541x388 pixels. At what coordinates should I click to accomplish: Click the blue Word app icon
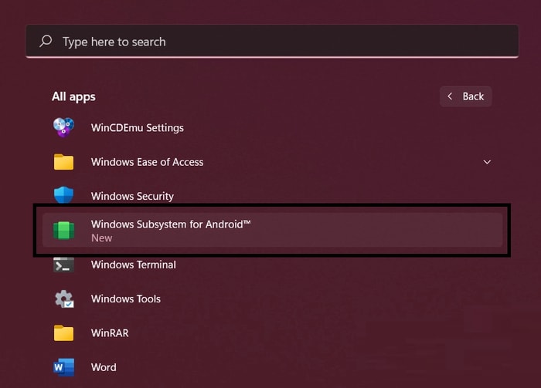click(x=63, y=367)
